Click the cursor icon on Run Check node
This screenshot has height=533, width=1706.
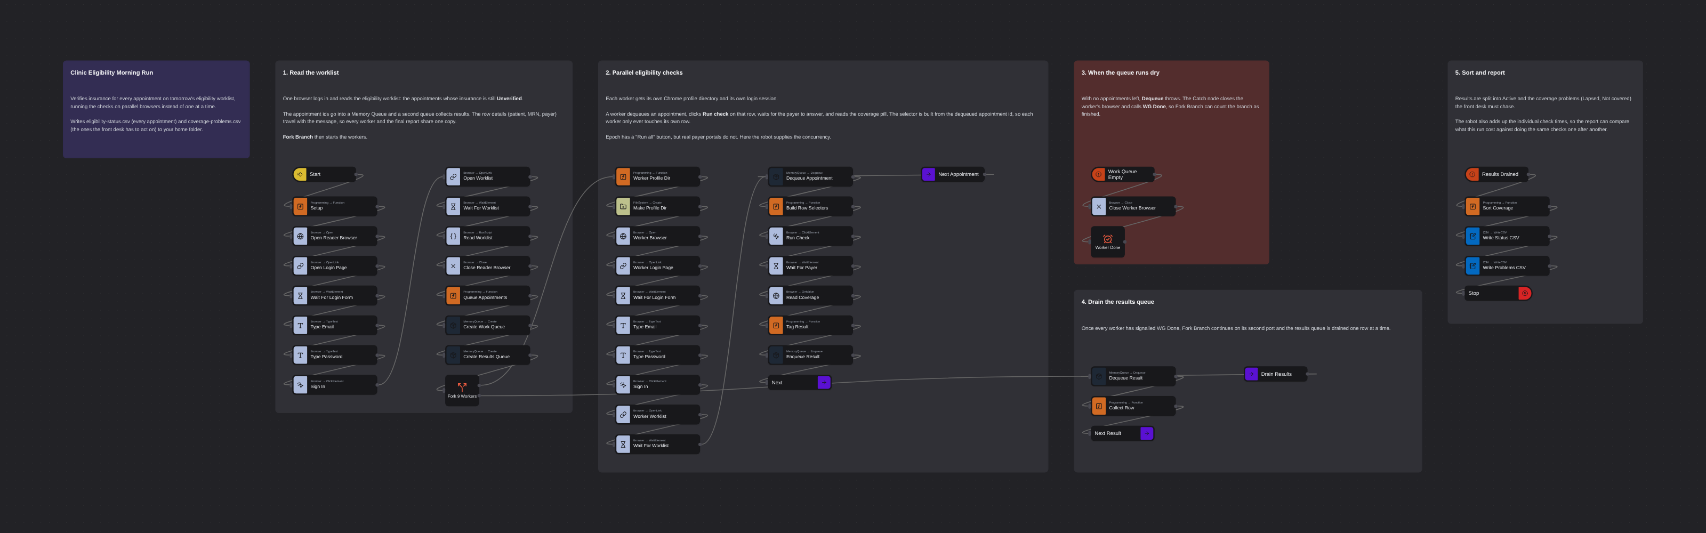pos(776,236)
